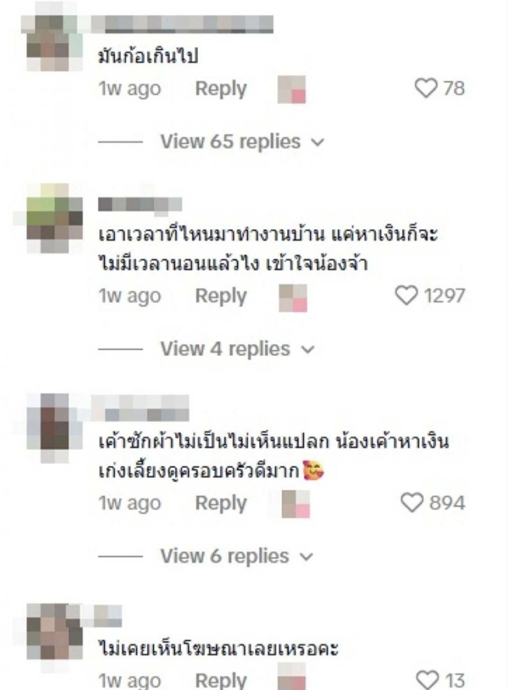
Task: Open the first commenter's profile avatar
Action: (55, 43)
